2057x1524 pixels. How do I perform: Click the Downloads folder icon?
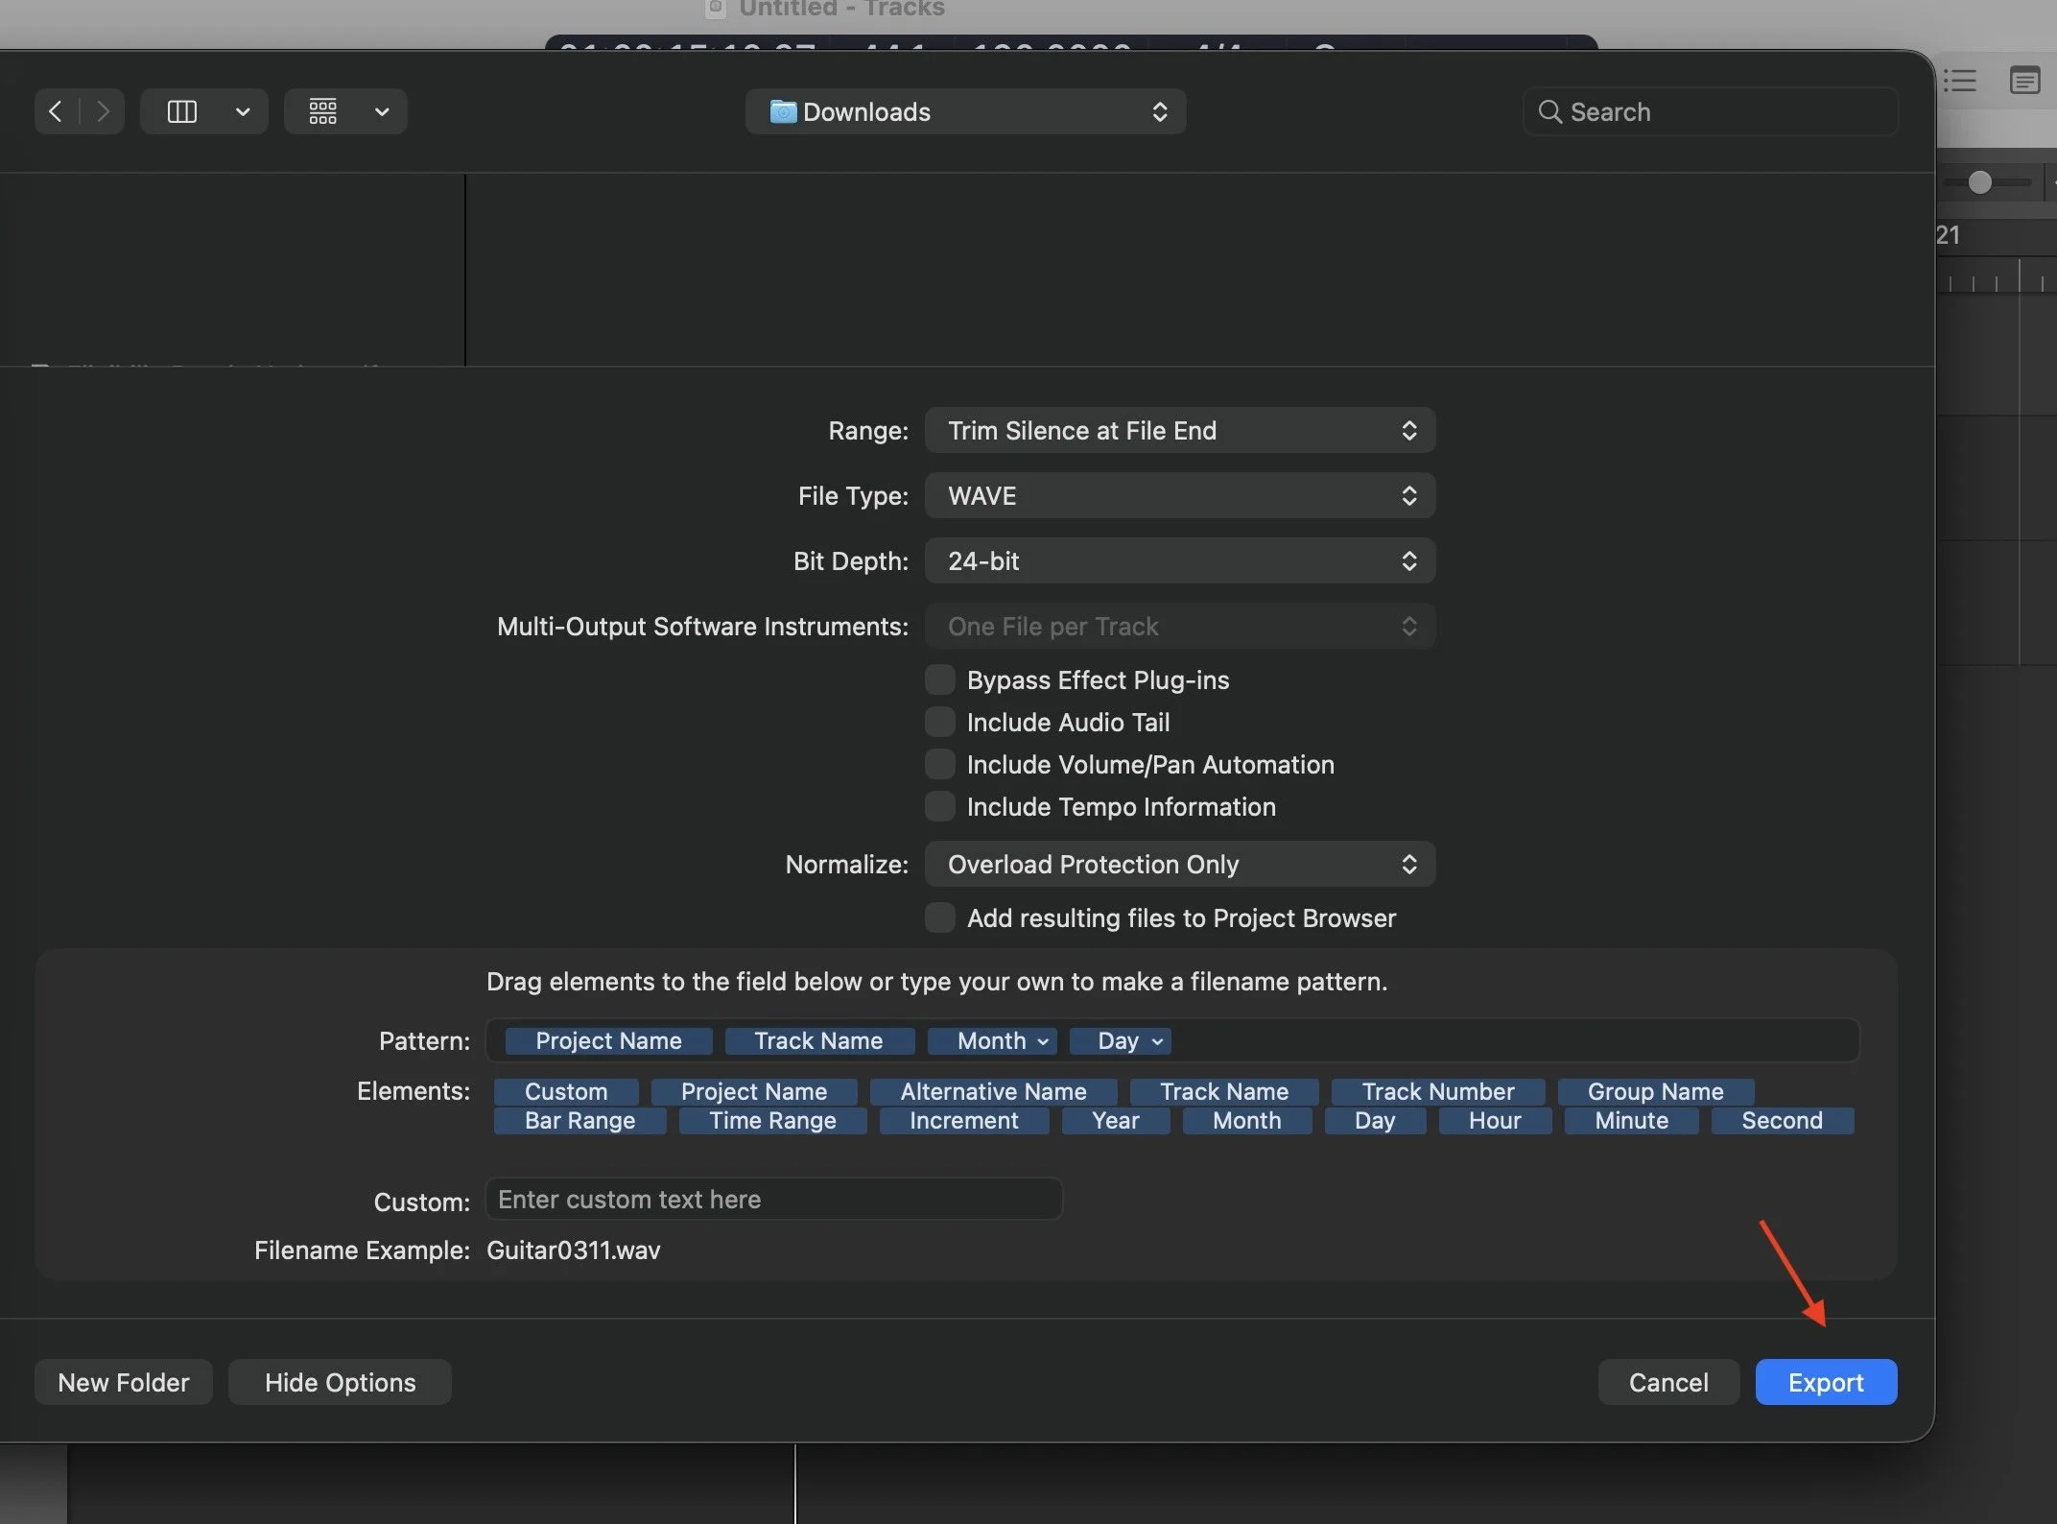click(x=785, y=111)
